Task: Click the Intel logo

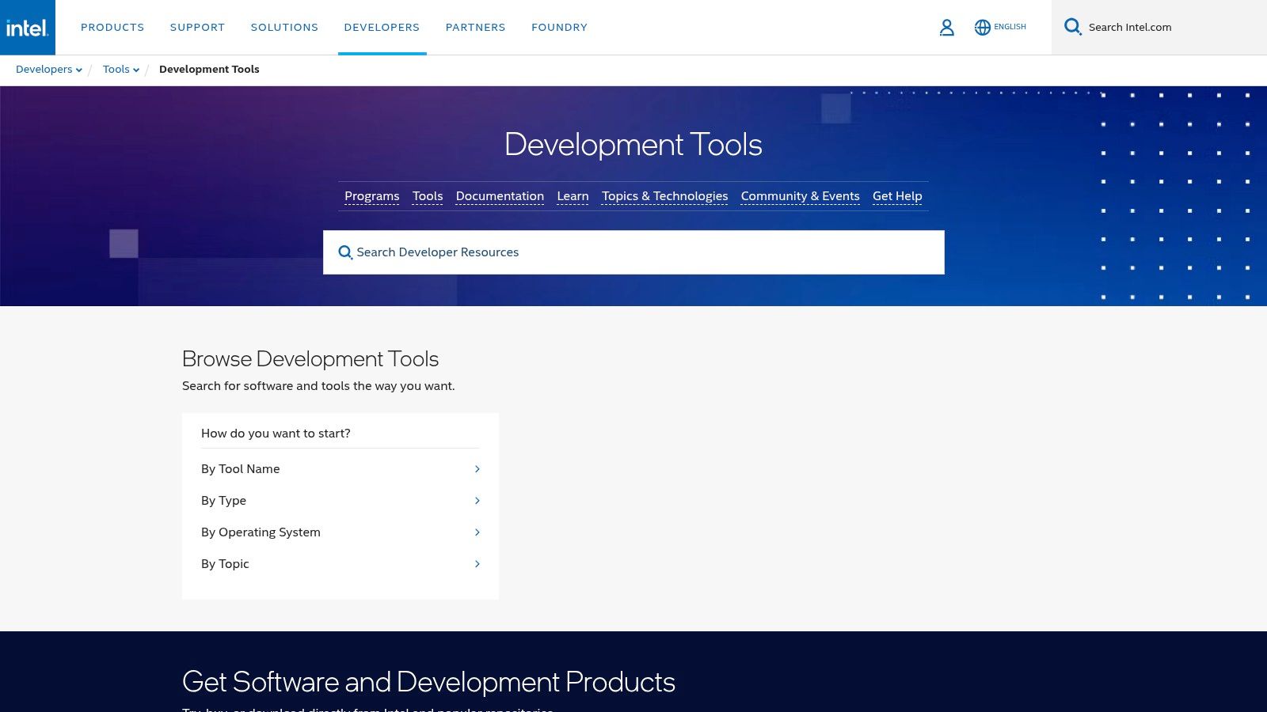Action: point(28,27)
